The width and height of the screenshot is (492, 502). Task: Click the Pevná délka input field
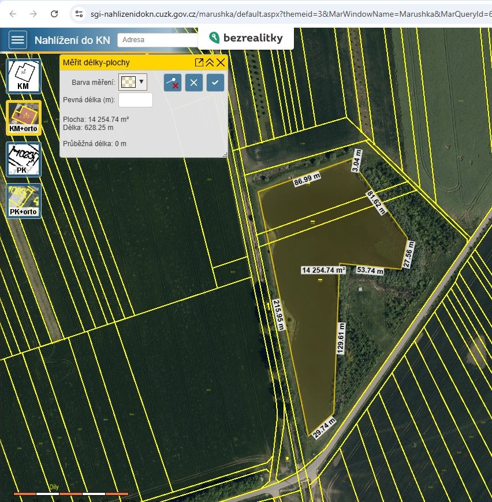pos(135,100)
